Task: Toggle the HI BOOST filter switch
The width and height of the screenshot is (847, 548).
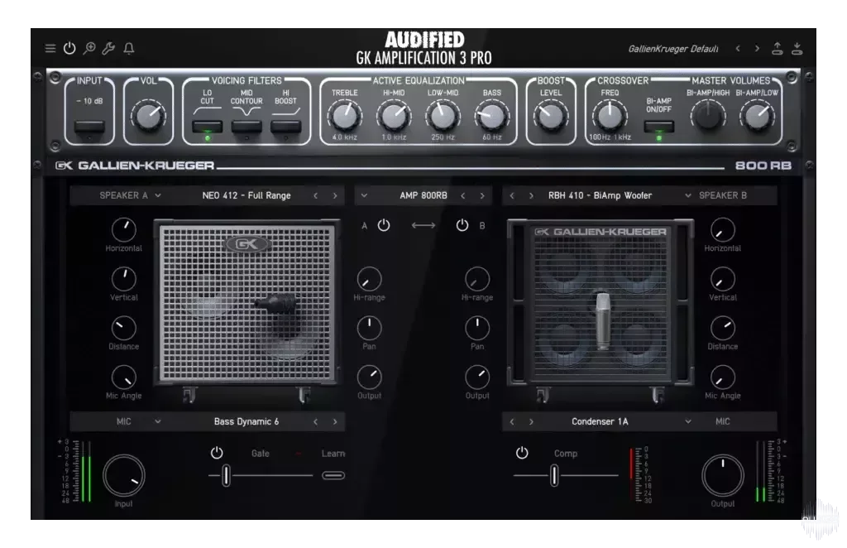Action: [x=285, y=127]
